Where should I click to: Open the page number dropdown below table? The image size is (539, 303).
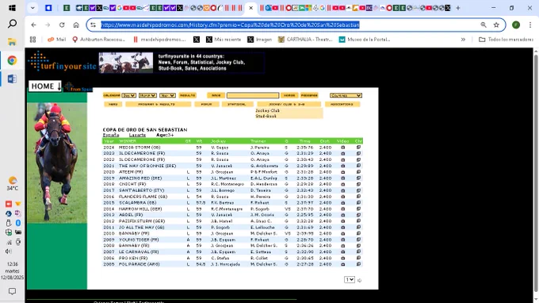(350, 280)
